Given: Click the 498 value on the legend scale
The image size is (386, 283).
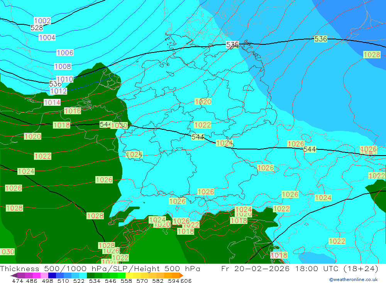Looking at the screenshot, I should (47, 281).
